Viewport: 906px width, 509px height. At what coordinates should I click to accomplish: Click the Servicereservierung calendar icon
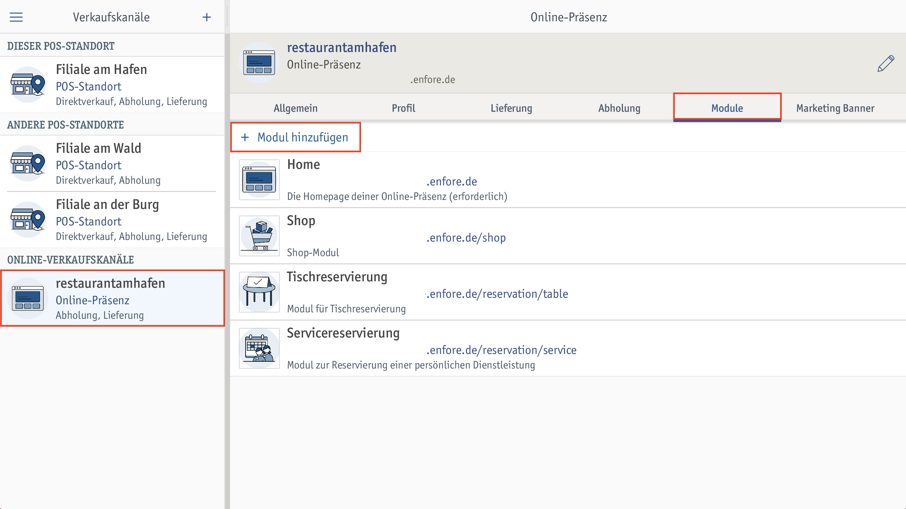[x=259, y=348]
